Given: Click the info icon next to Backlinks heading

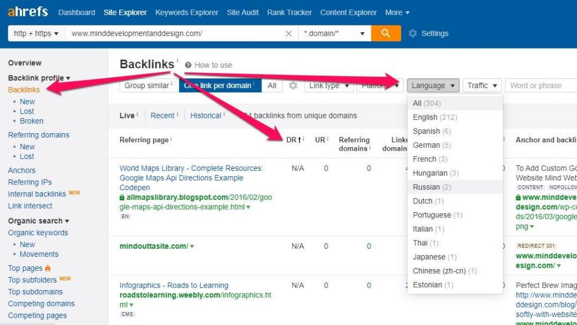Looking at the screenshot, I should tap(177, 60).
